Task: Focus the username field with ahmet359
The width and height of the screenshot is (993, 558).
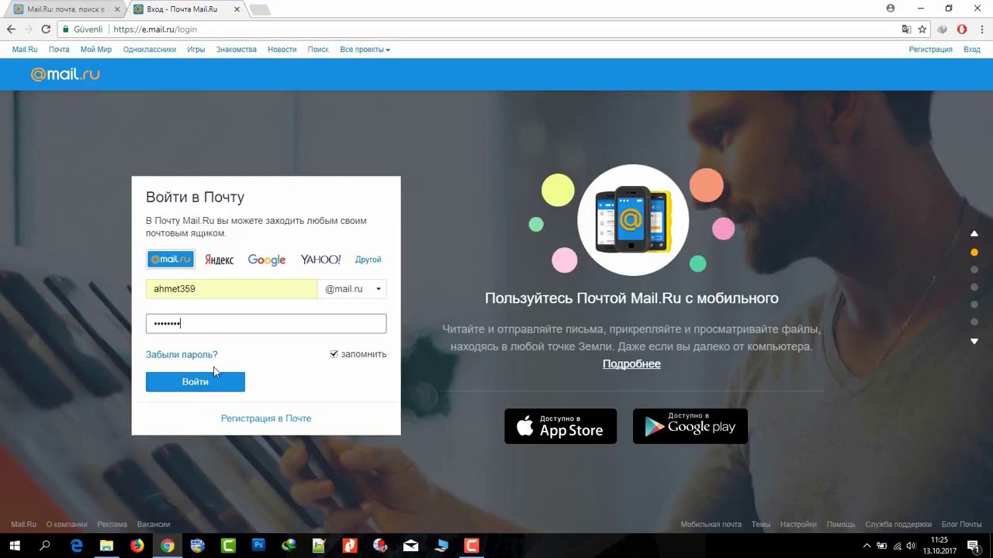Action: pyautogui.click(x=232, y=289)
